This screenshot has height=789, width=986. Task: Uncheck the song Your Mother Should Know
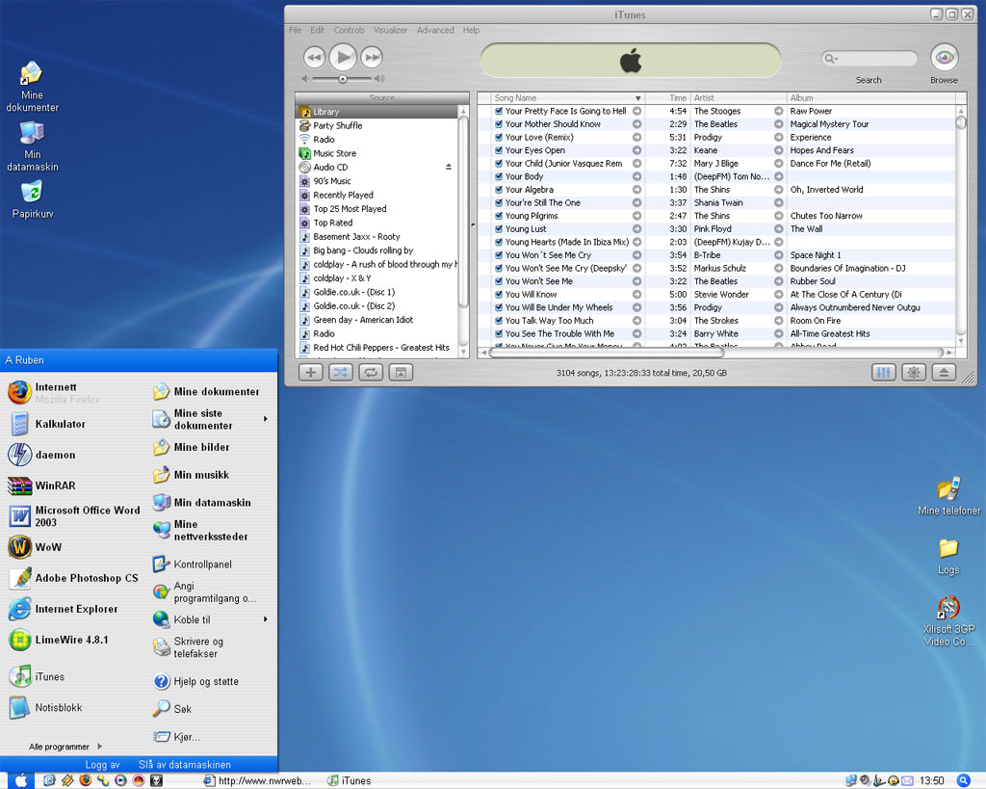pos(499,124)
